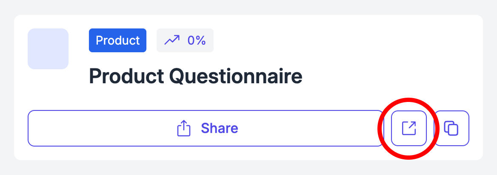Open the Product Questionnaire title
This screenshot has width=497, height=175.
coord(195,76)
